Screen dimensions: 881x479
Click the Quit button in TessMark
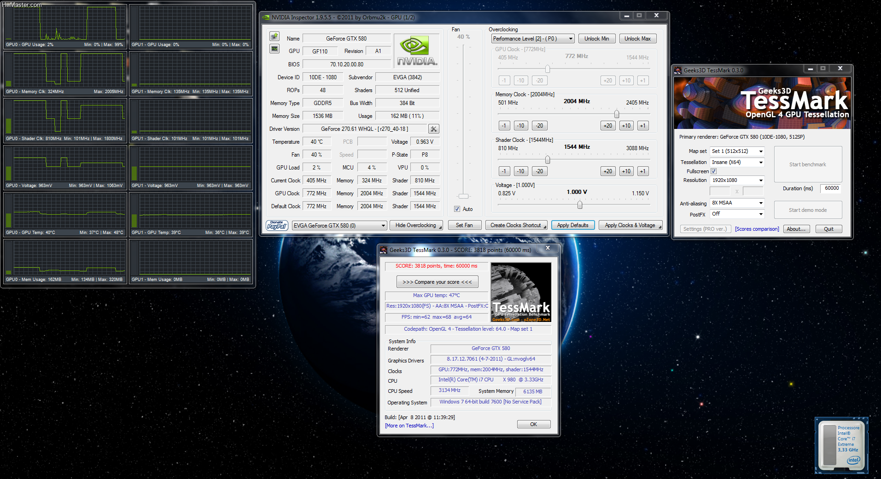pyautogui.click(x=828, y=229)
